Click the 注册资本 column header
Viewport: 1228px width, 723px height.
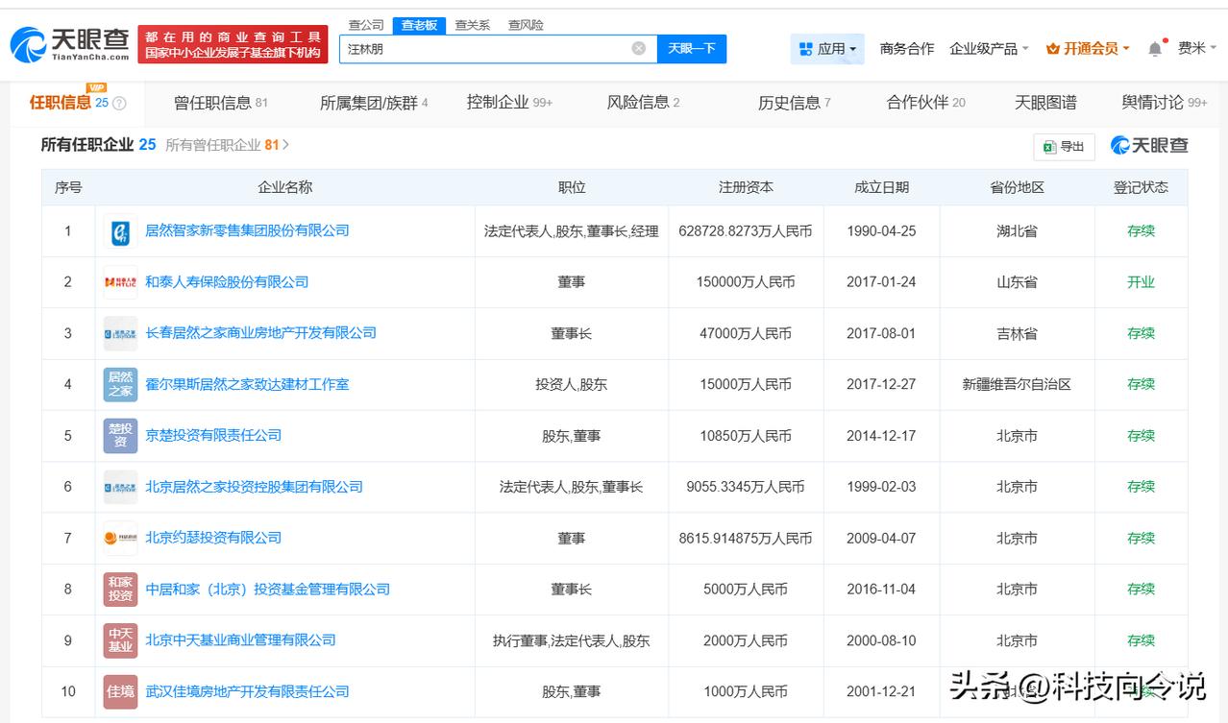pos(746,187)
